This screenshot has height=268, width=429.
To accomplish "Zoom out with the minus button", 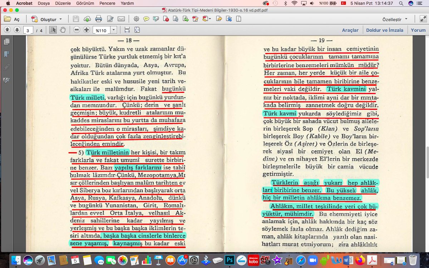I will (77, 30).
